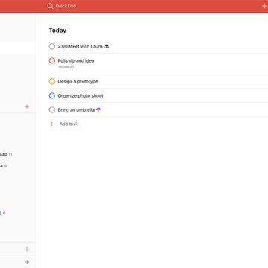268x268 pixels.
Task: Click the lowest gray plus icon in the sidebar
Action: point(27,262)
